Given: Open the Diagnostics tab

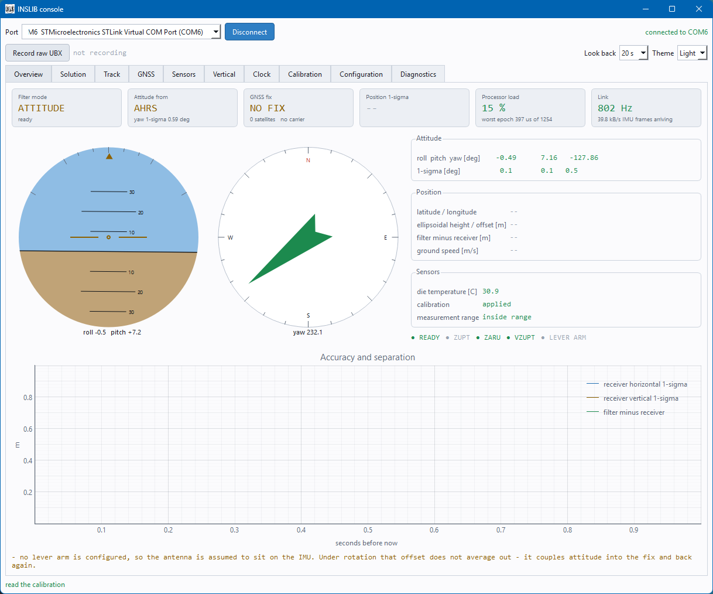Looking at the screenshot, I should 418,74.
